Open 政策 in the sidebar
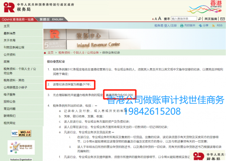The width and height of the screenshot is (226, 161). coord(22,62)
